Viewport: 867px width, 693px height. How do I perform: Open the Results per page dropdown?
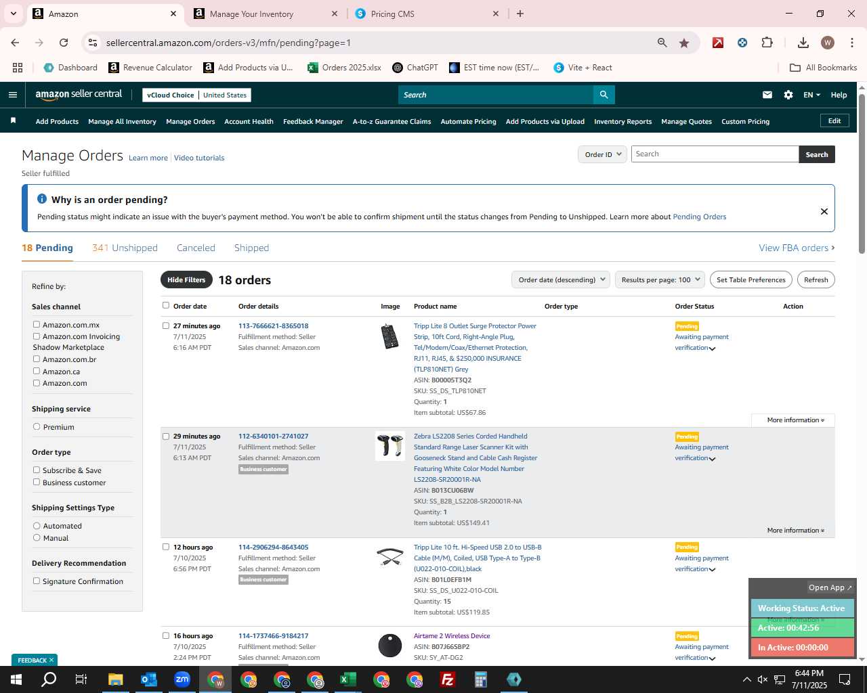(660, 280)
